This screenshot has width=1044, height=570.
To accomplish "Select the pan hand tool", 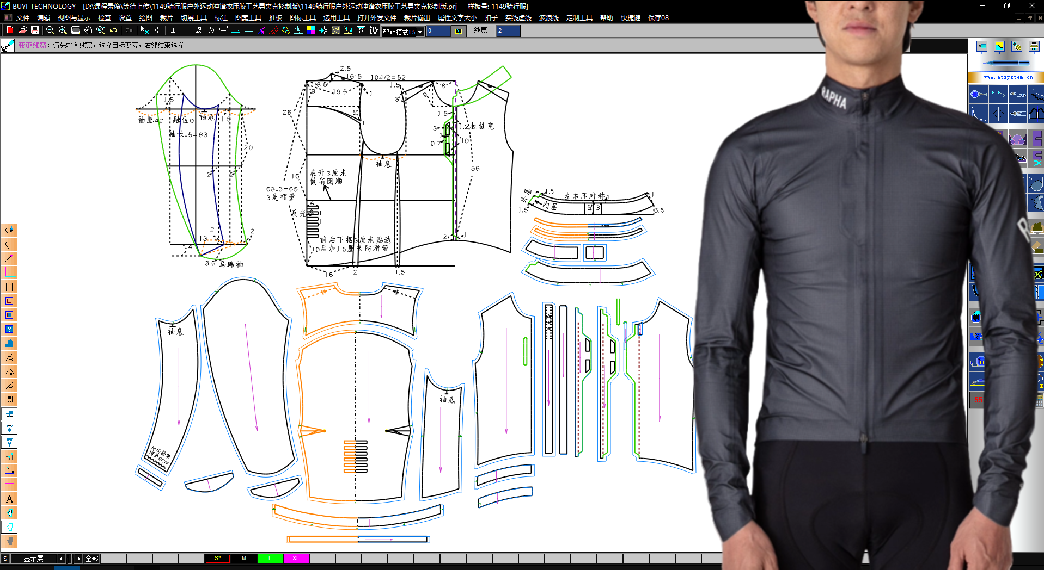I will point(88,30).
